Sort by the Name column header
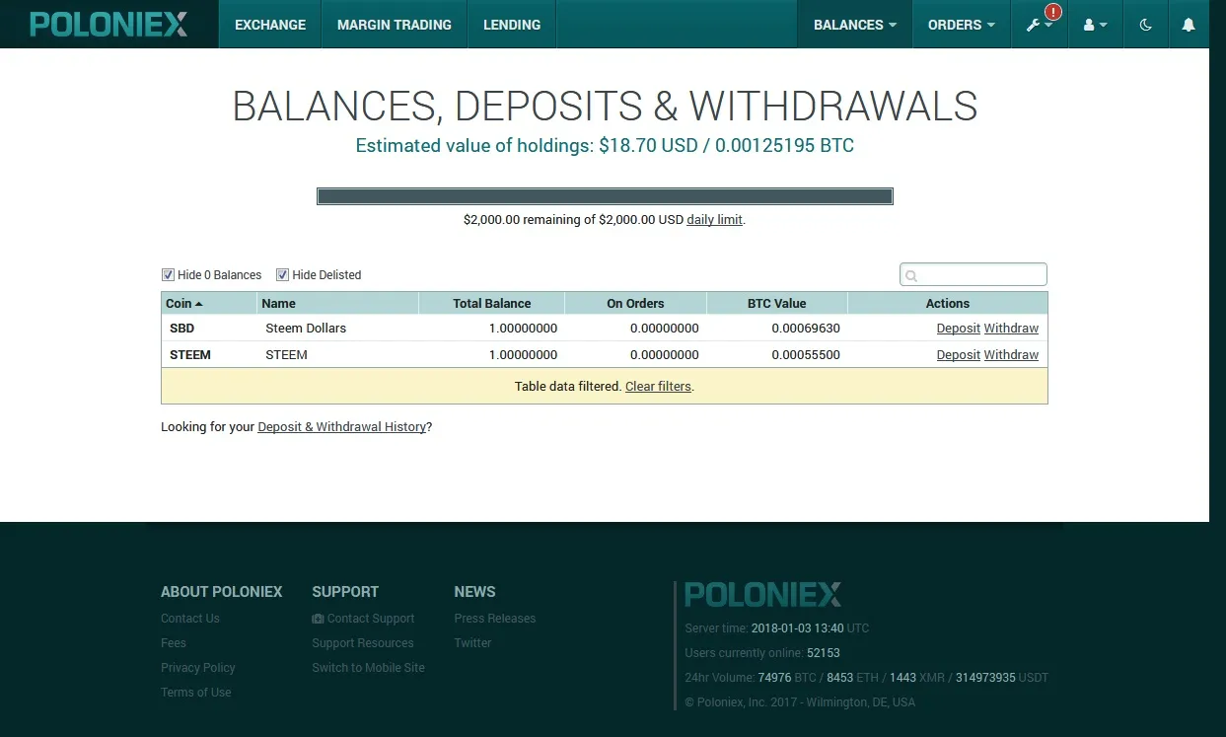Screen dimensions: 1226x737 337,303
